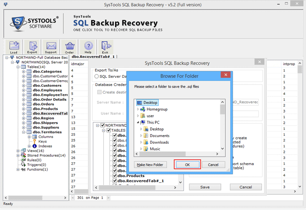Click Cancel in Browse For Folder
306x210 pixels.
click(213, 165)
